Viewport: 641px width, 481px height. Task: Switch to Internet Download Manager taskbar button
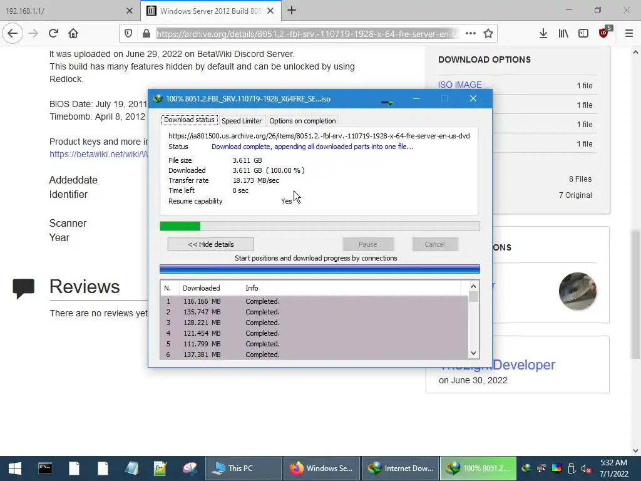[x=400, y=468]
